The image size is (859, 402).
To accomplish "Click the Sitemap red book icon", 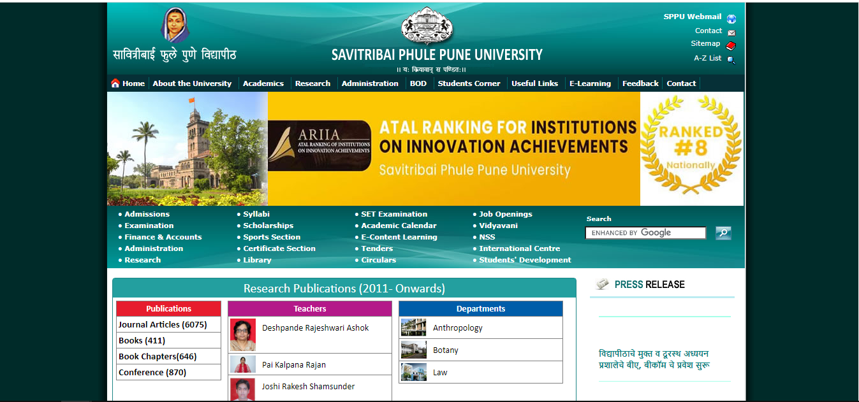I will point(731,46).
